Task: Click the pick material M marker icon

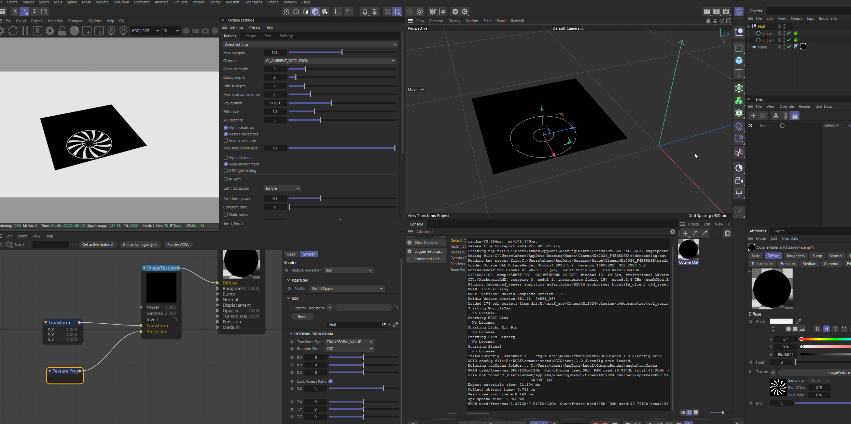Action: click(124, 31)
